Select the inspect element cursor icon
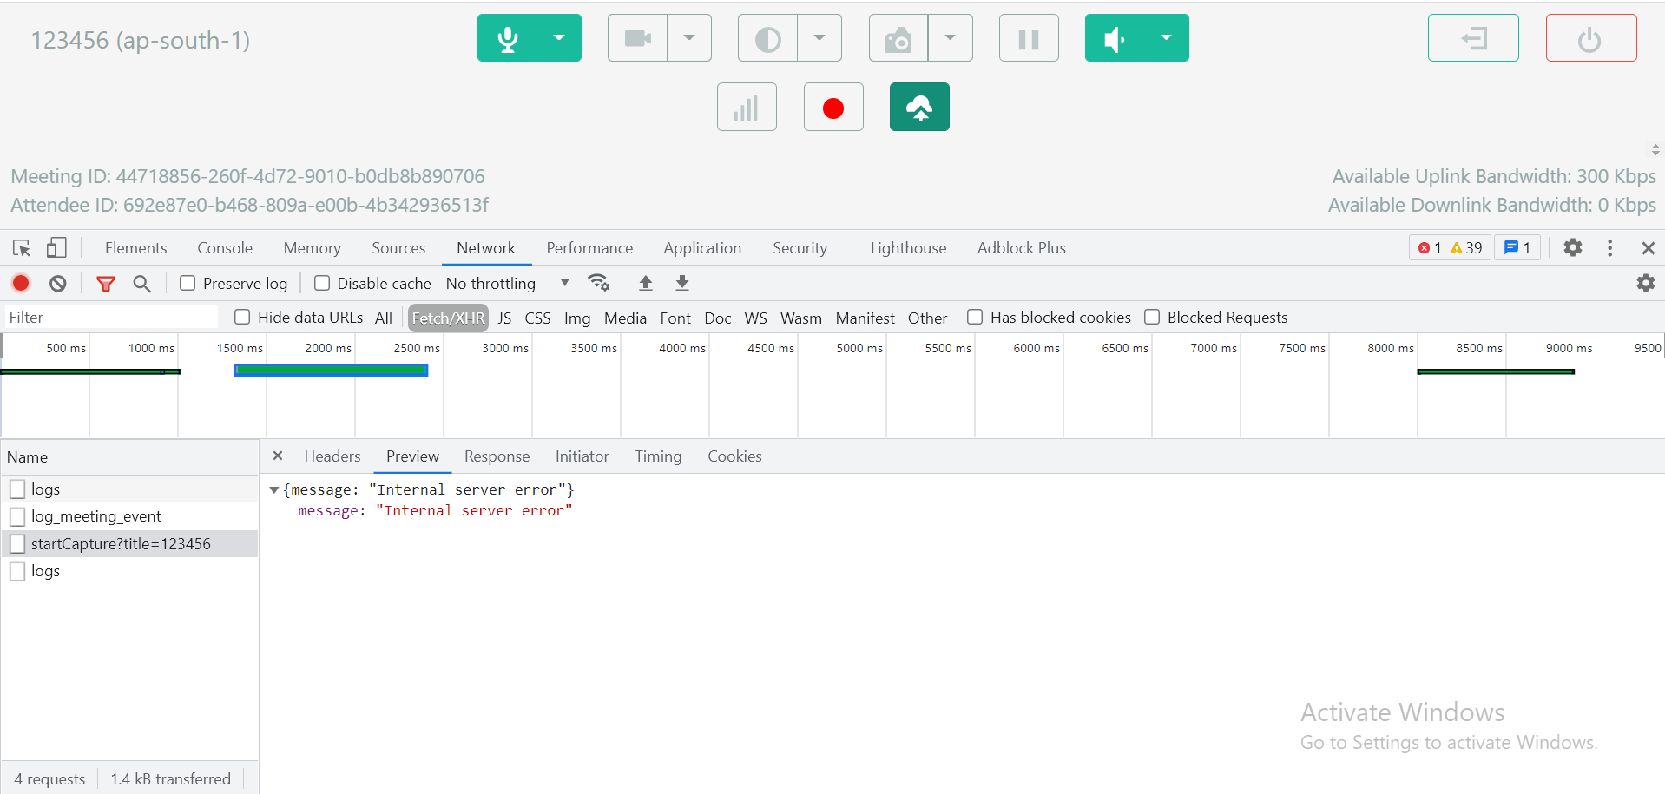 point(22,248)
